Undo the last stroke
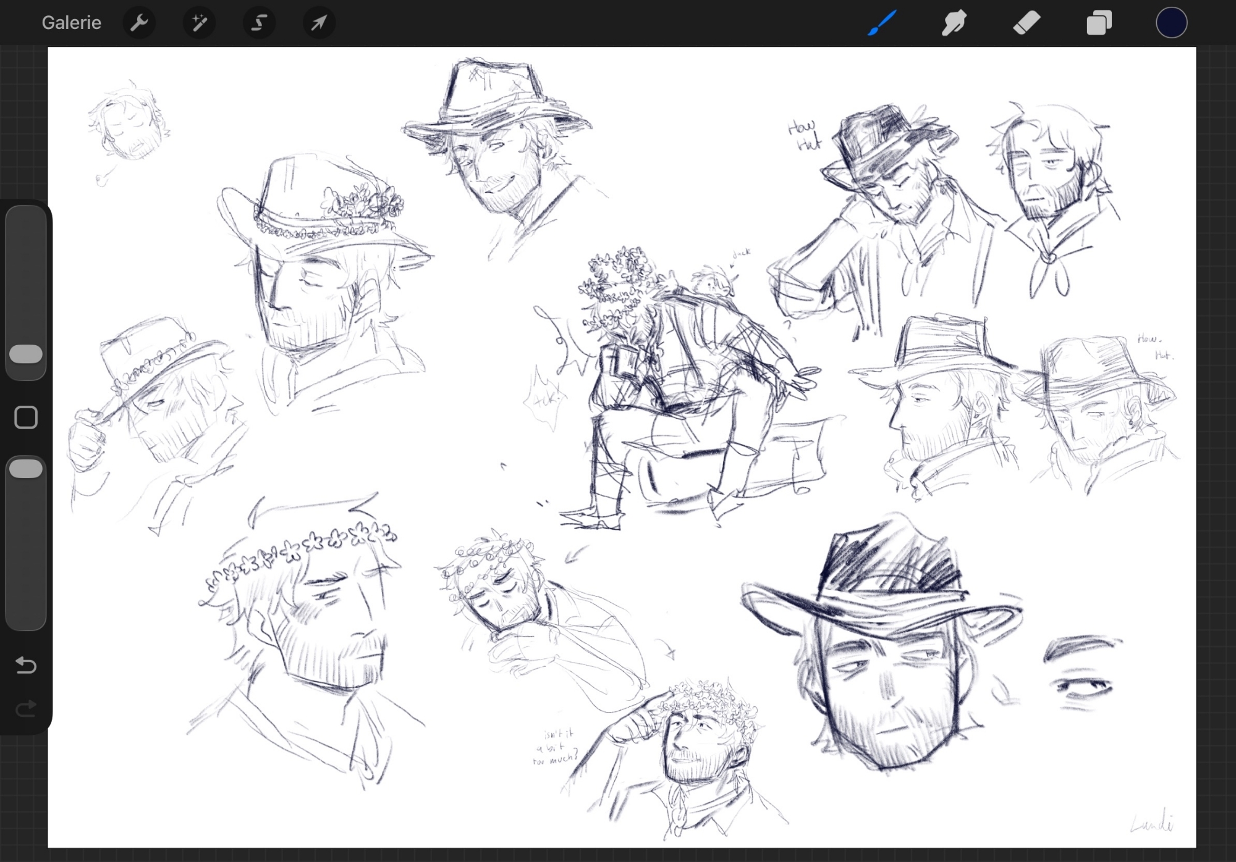Viewport: 1236px width, 862px height. (26, 665)
